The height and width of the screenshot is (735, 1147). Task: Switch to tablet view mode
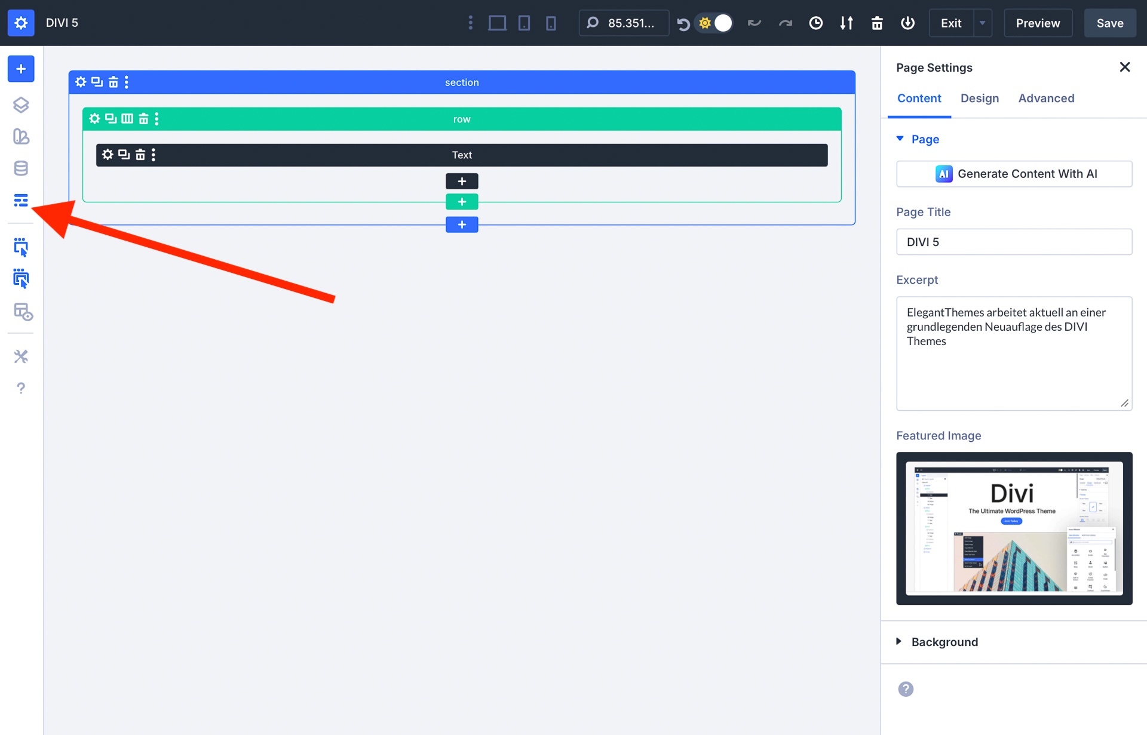[x=524, y=23]
